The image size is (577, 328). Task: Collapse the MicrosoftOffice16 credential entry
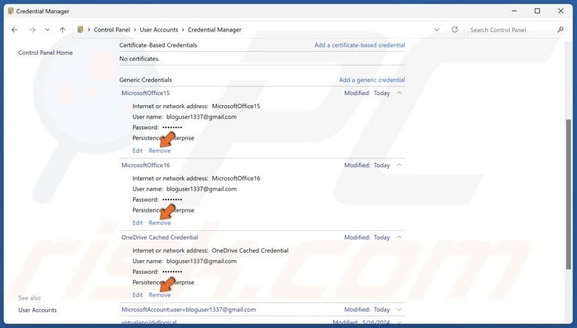pos(400,165)
